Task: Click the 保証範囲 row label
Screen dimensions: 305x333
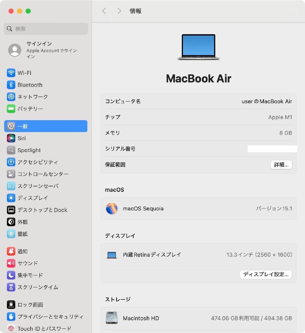Action: point(115,165)
